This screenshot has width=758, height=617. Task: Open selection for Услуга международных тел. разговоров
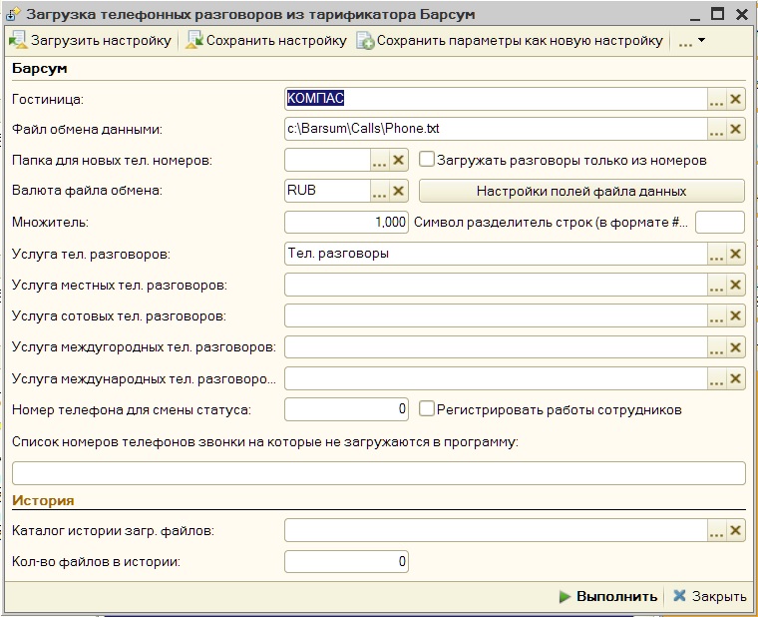tap(716, 378)
